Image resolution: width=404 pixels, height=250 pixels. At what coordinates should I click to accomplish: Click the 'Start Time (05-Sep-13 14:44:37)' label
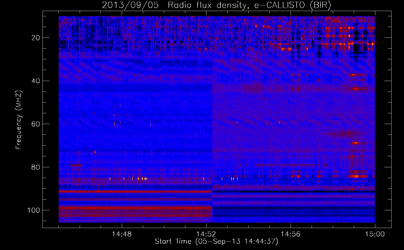click(216, 241)
